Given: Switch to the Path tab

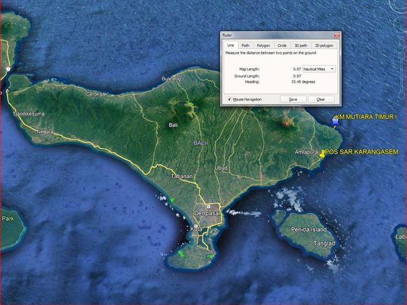Looking at the screenshot, I should click(x=245, y=46).
